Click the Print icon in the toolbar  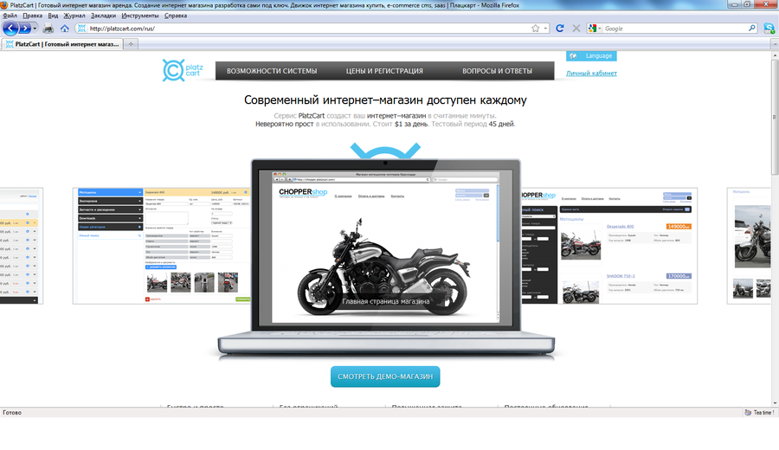click(x=48, y=29)
